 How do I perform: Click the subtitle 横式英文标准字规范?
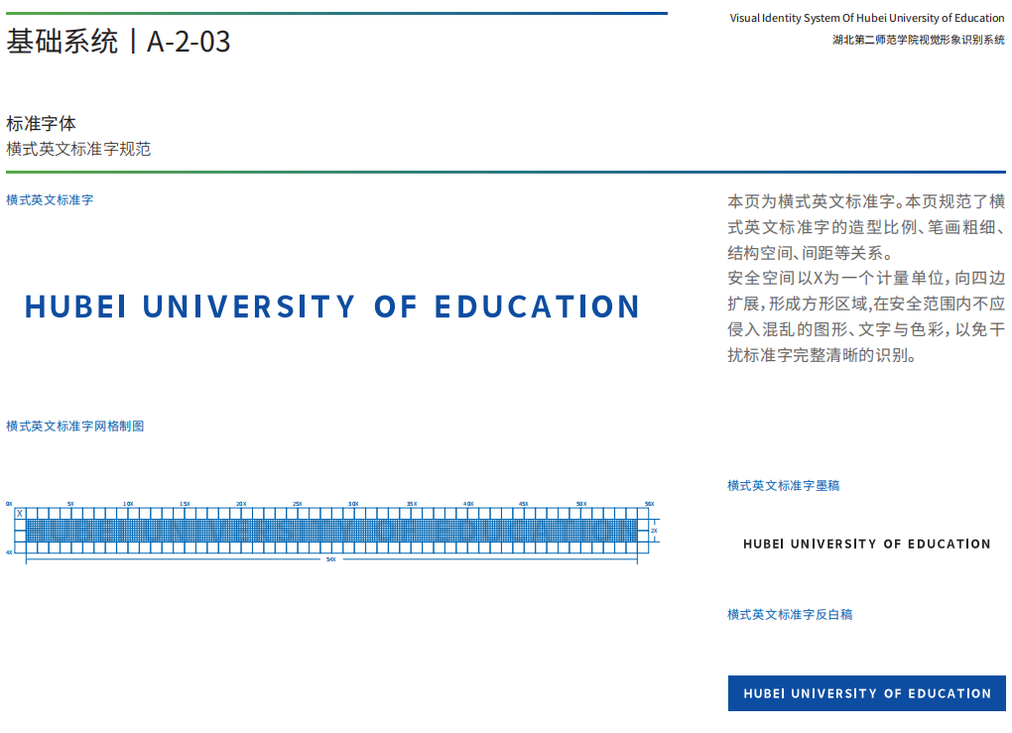(x=78, y=149)
